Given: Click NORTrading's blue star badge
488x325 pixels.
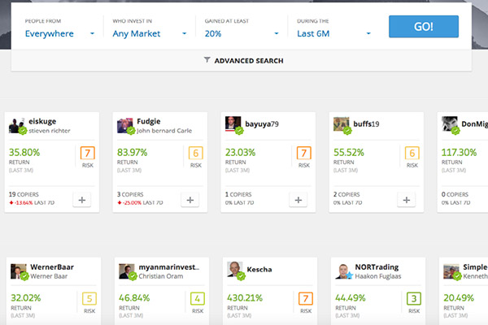Looking at the screenshot, I should (349, 275).
